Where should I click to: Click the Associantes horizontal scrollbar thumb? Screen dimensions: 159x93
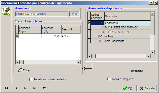93,56
